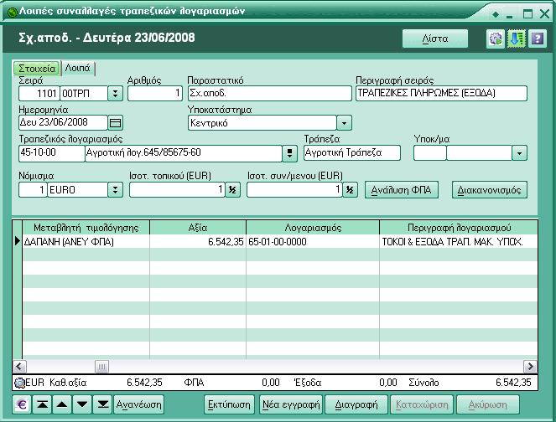Open the Υποκατάστημα dropdown

(x=344, y=123)
